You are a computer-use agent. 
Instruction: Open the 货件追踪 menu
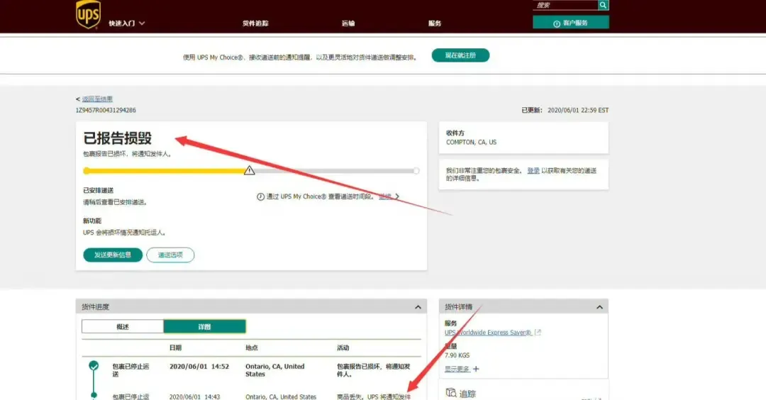255,23
